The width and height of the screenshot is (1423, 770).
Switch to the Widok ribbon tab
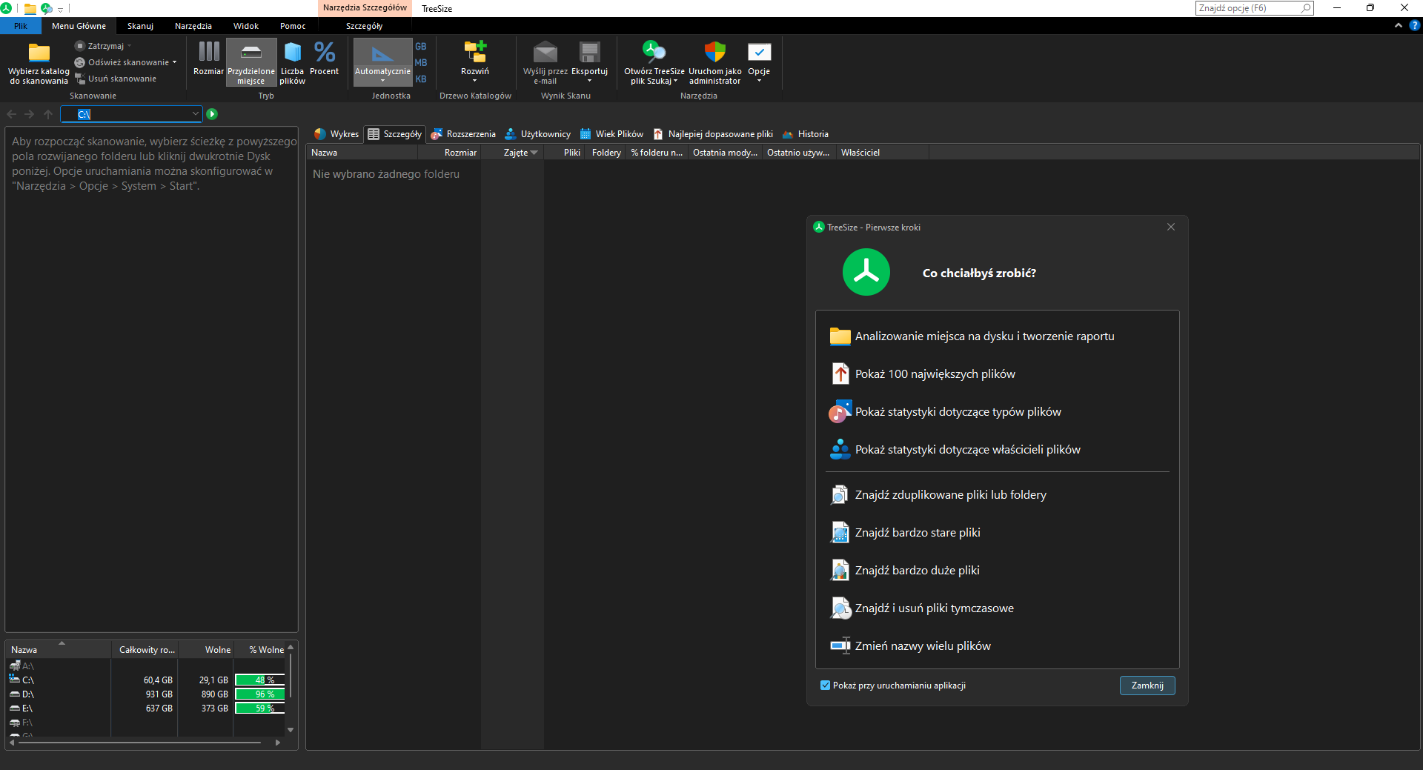[x=246, y=26]
